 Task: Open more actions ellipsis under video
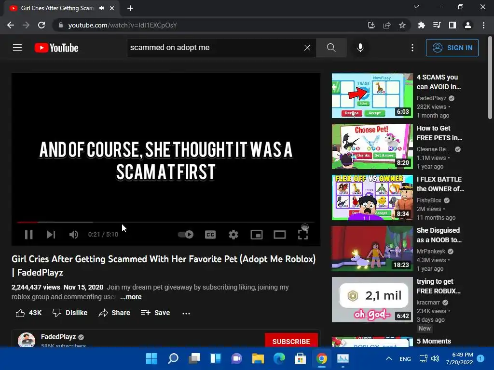click(186, 313)
